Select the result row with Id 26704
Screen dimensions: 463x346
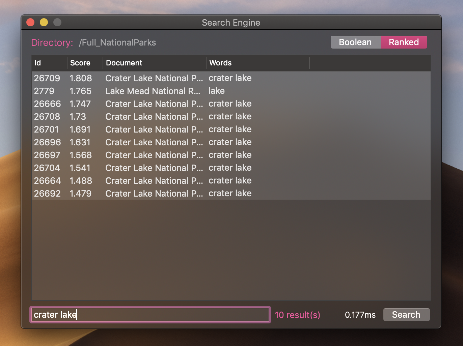click(x=231, y=168)
